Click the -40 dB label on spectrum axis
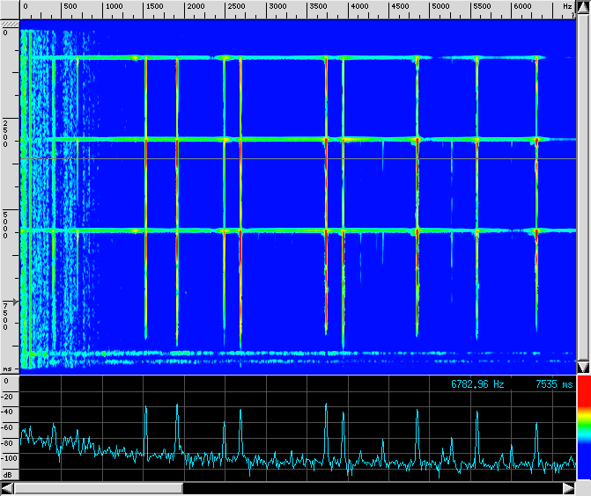The width and height of the screenshot is (591, 496). [x=7, y=412]
